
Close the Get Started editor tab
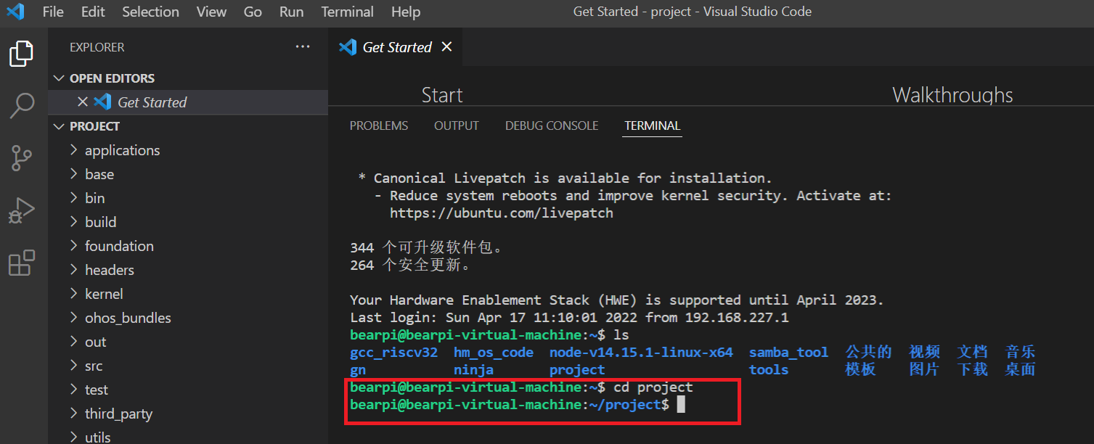tap(446, 46)
